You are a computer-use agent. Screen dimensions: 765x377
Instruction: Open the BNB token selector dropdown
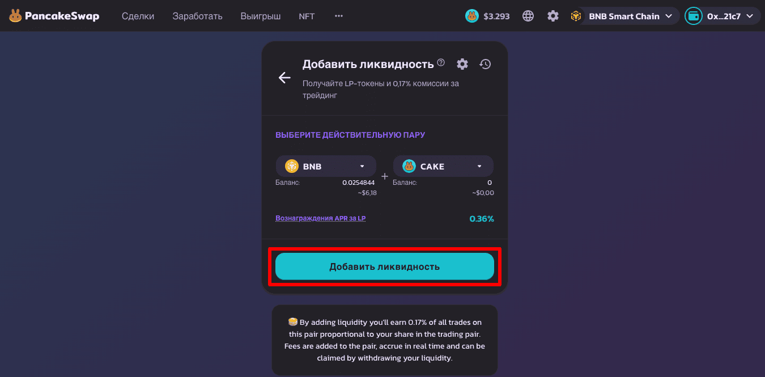tap(326, 166)
